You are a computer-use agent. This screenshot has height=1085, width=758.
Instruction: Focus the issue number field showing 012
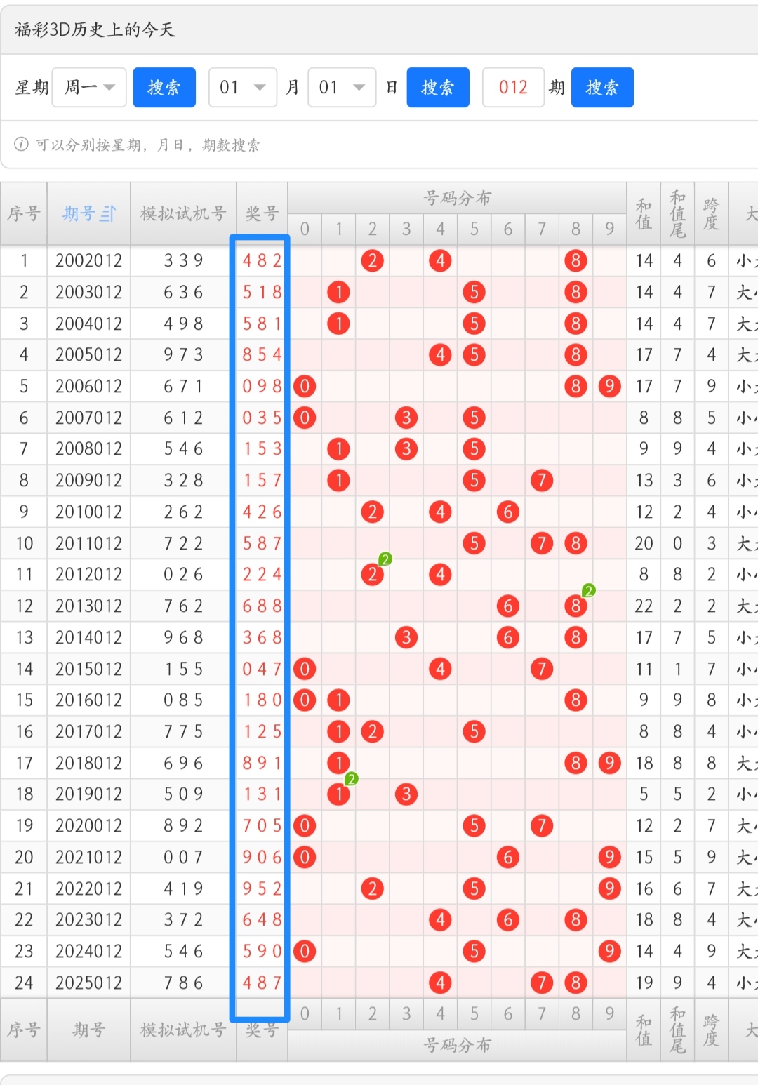513,87
